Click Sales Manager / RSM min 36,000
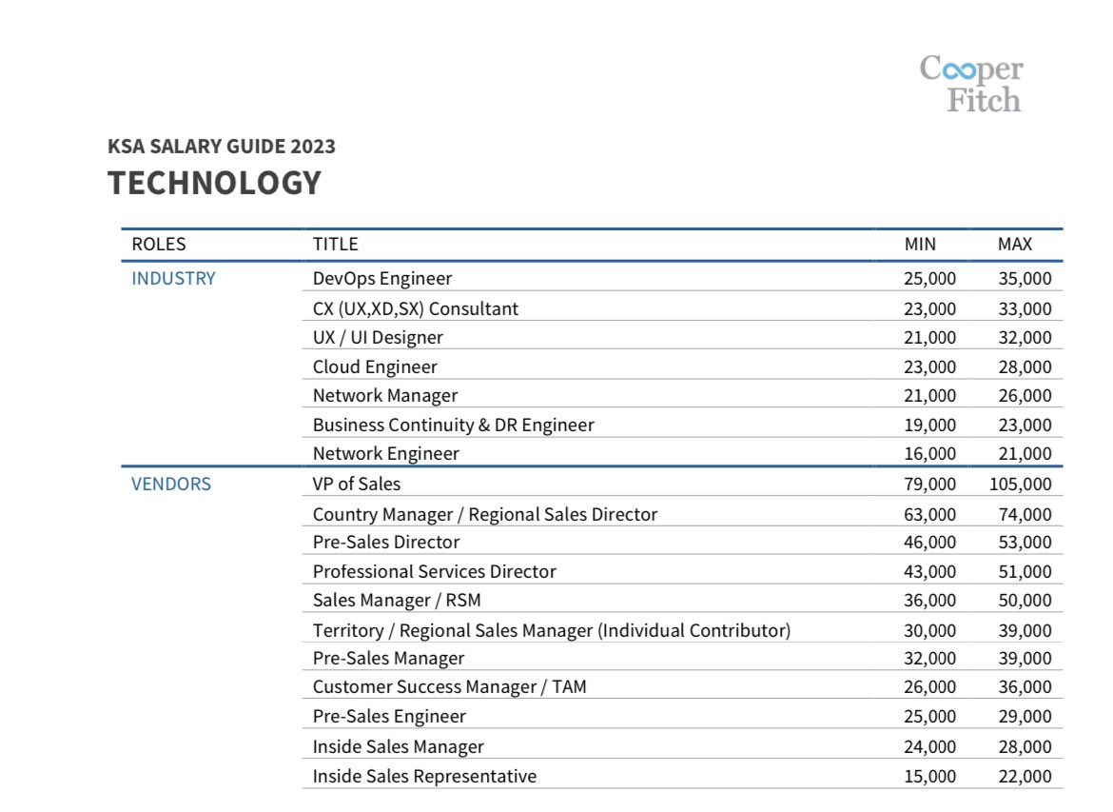 929,601
